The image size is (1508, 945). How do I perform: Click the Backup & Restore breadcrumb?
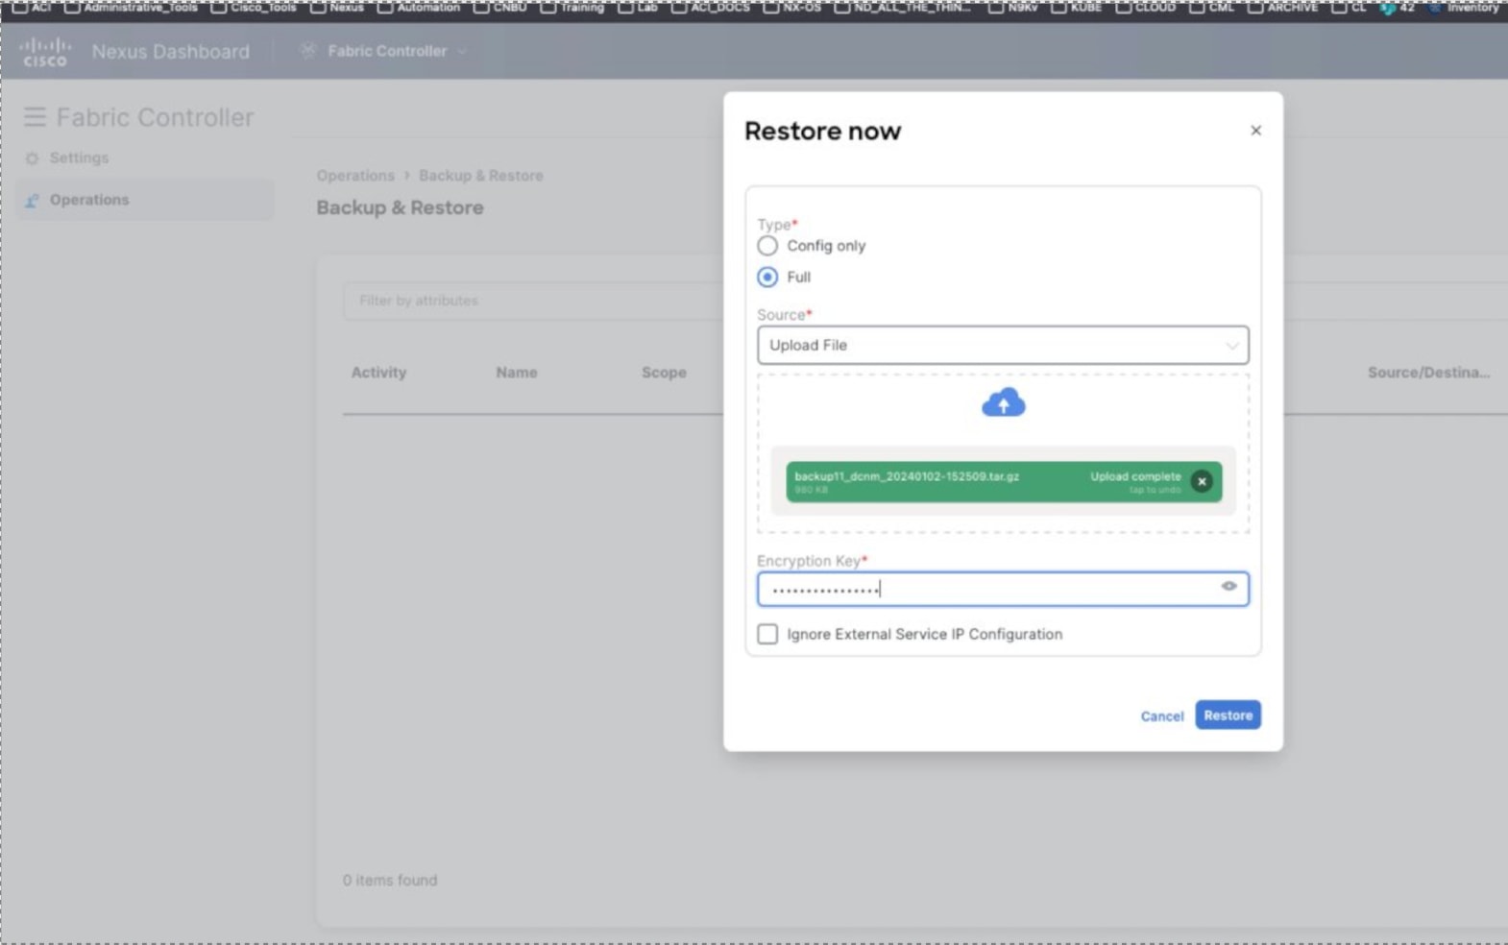[x=480, y=176]
